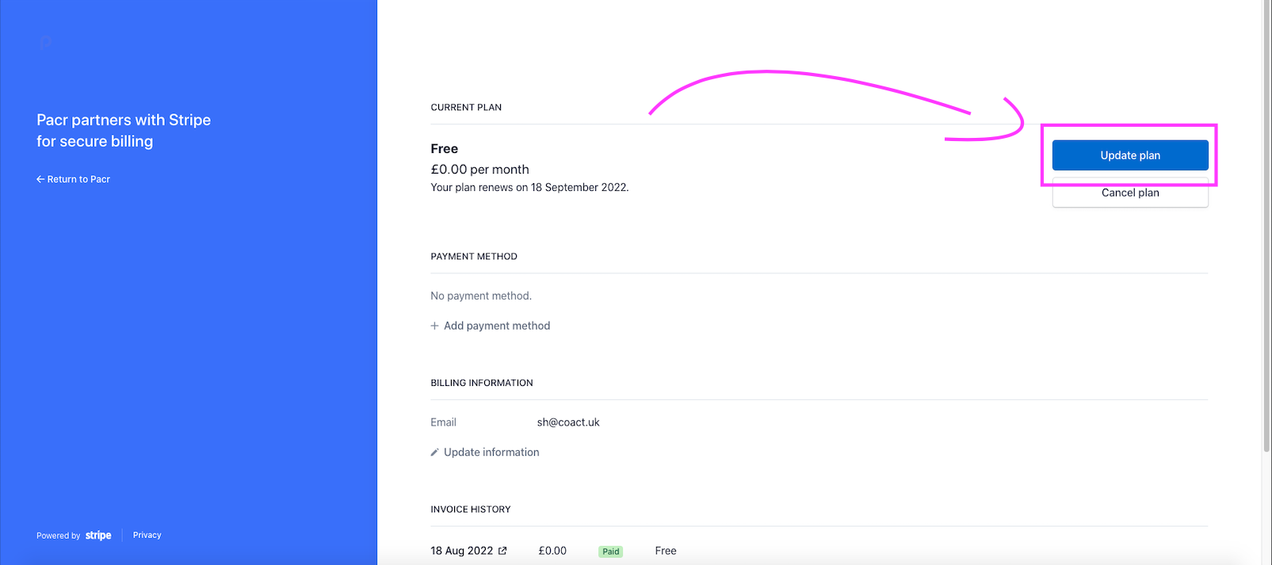Screen dimensions: 1272x565
Task: Click the £0.00 amount in invoice history
Action: (x=552, y=551)
